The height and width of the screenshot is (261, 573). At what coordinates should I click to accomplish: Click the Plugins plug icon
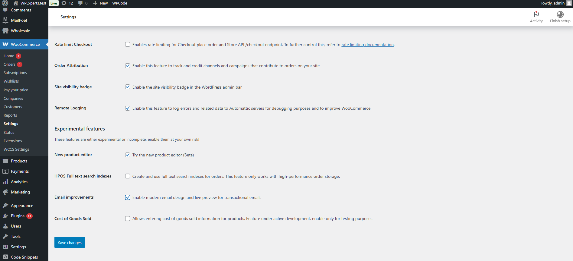(5, 216)
